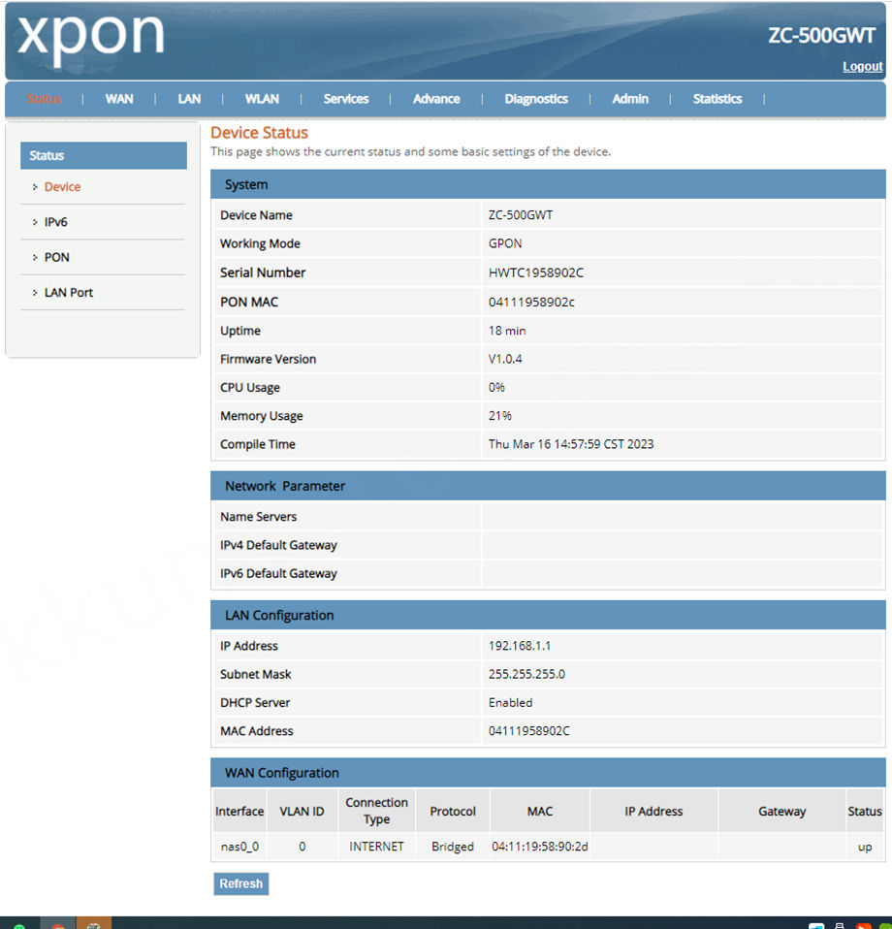View the Statistics tab
The width and height of the screenshot is (892, 929).
717,99
